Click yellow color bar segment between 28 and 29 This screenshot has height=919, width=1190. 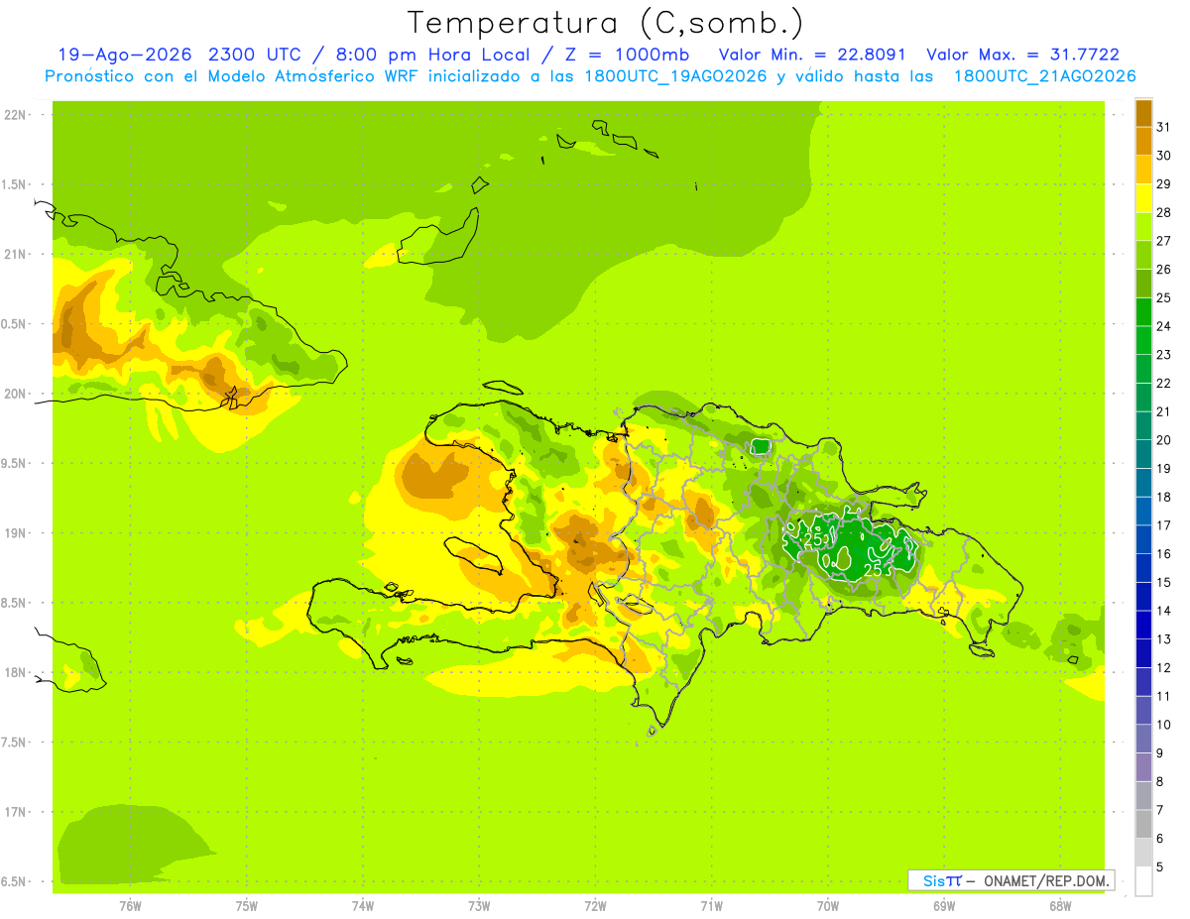click(x=1143, y=198)
